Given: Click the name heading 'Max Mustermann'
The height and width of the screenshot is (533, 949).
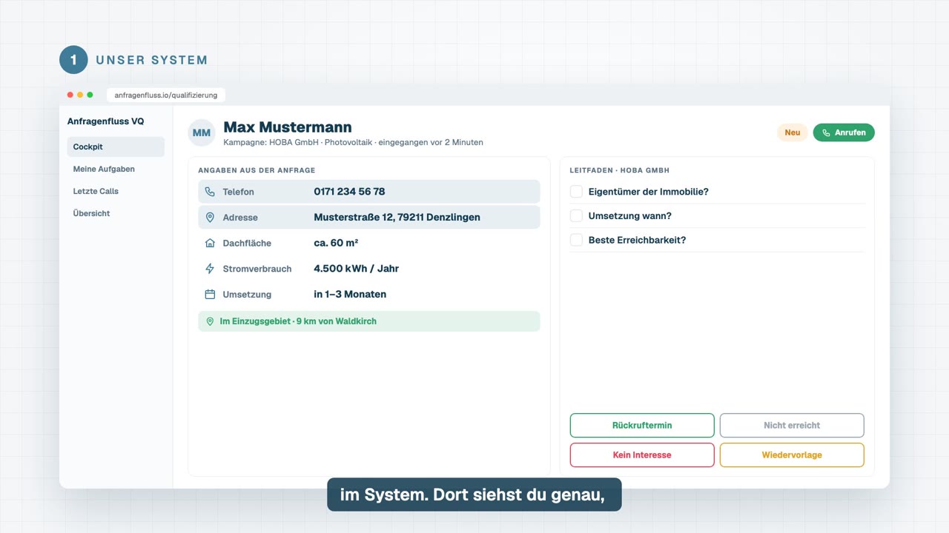Looking at the screenshot, I should point(288,127).
